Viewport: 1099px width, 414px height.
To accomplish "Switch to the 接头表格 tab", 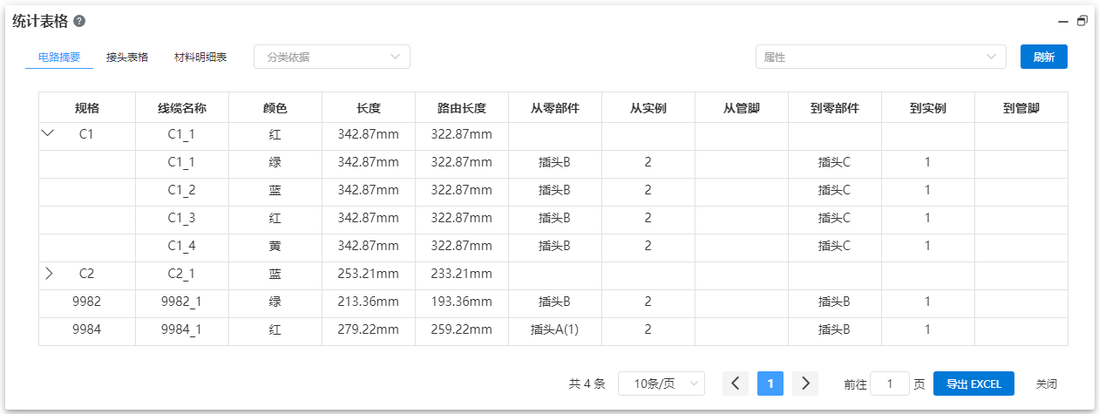I will [127, 57].
